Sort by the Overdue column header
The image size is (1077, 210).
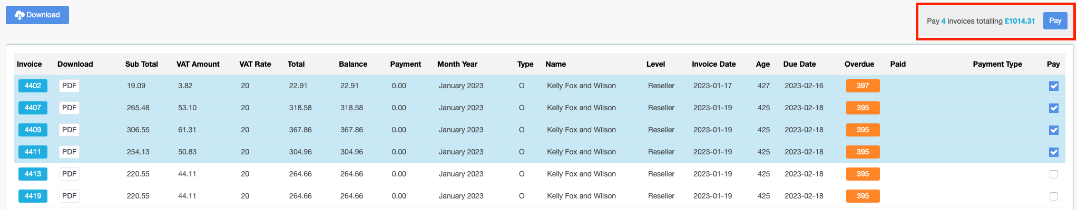(x=859, y=64)
